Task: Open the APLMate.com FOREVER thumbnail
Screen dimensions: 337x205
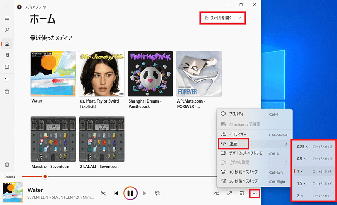Action: (199, 74)
